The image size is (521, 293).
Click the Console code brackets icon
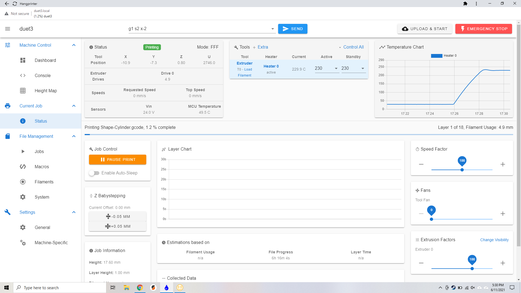pos(23,75)
